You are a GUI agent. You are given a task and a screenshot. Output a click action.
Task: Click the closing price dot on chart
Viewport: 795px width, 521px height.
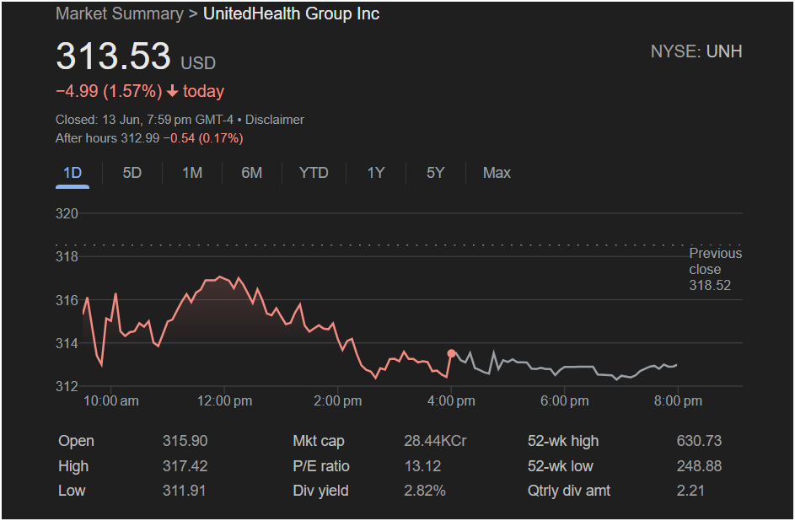451,353
